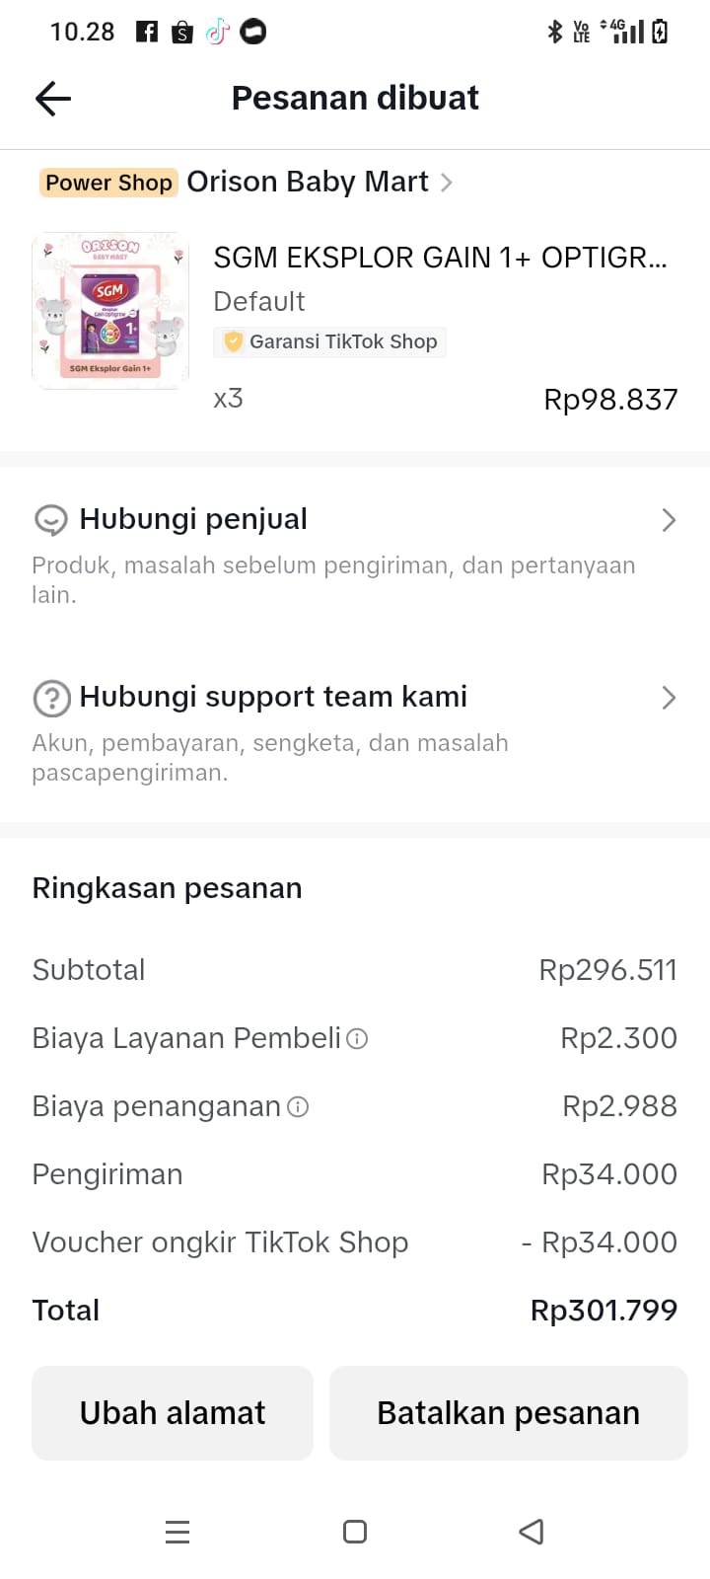Tap info icon beside Biaya Layanan Pembeli
This screenshot has width=710, height=1579.
coord(358,1039)
